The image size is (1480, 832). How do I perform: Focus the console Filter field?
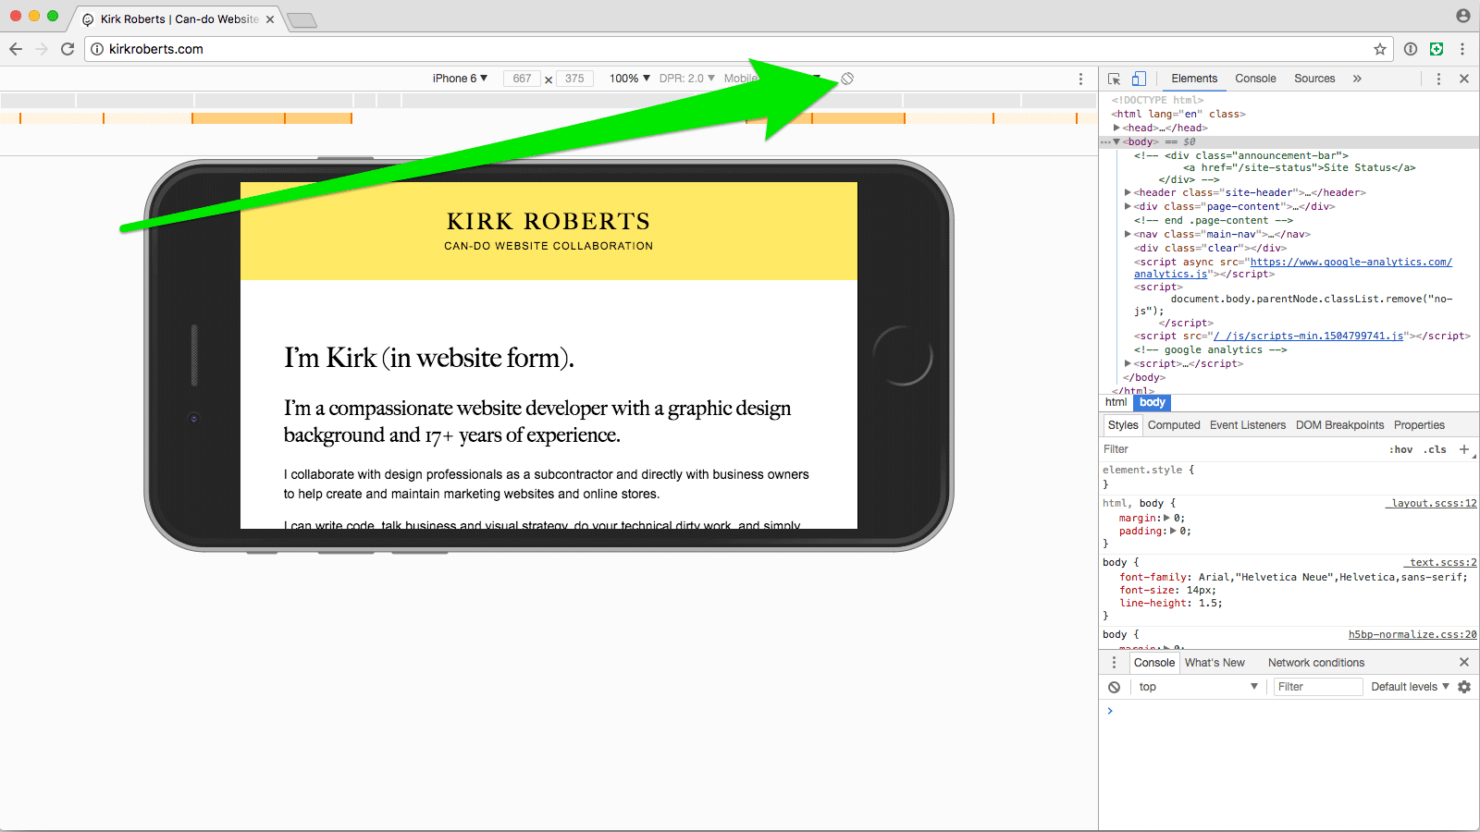(x=1318, y=687)
